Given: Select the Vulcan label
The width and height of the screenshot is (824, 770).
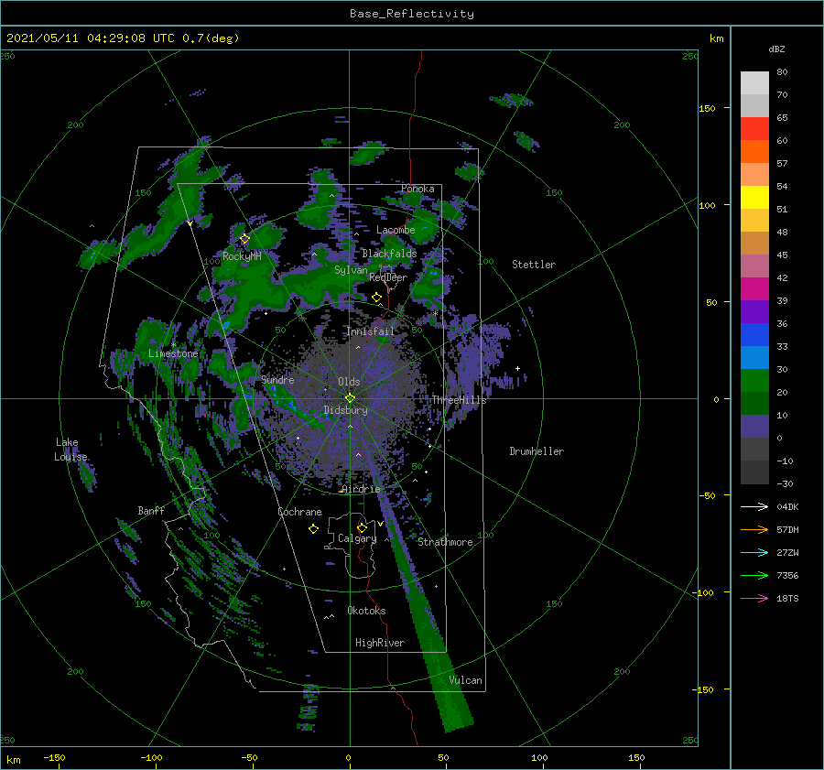Looking at the screenshot, I should click(465, 680).
